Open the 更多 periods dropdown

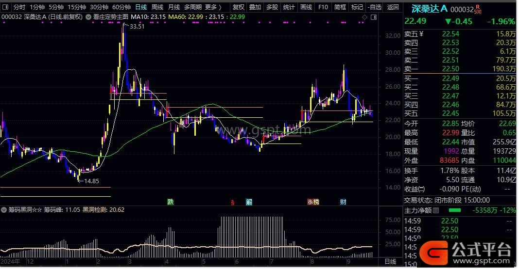pos(213,7)
